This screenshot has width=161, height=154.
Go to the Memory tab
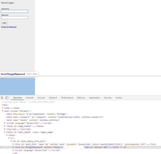(x=81, y=98)
